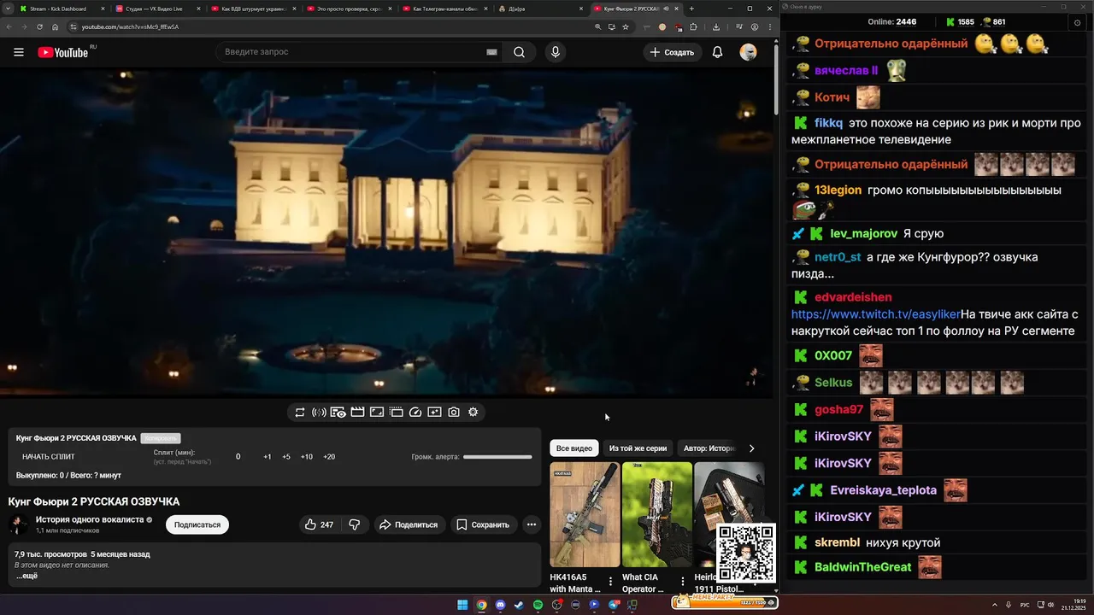
Task: Click the video filters icon in enhancer toolbar
Action: 434,412
